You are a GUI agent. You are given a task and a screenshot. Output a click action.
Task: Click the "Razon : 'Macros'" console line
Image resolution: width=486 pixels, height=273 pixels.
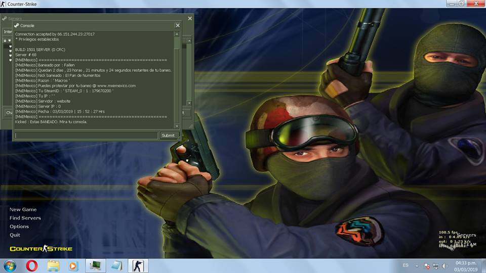[43, 80]
